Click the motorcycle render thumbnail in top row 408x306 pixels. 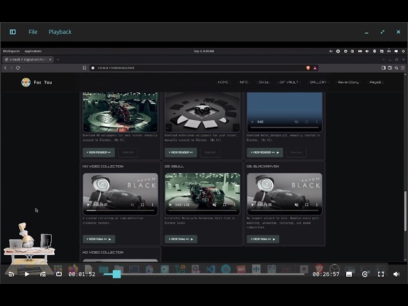point(120,112)
